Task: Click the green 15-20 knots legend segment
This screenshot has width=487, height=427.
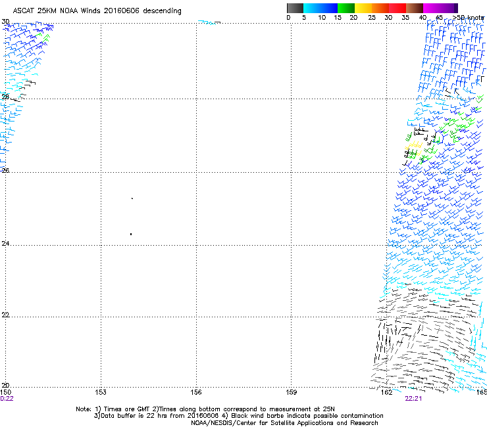Action: [346, 8]
